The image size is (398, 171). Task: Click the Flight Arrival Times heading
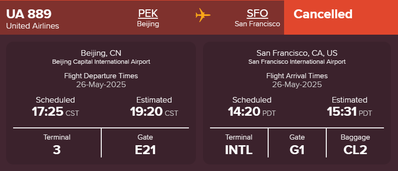(x=297, y=75)
